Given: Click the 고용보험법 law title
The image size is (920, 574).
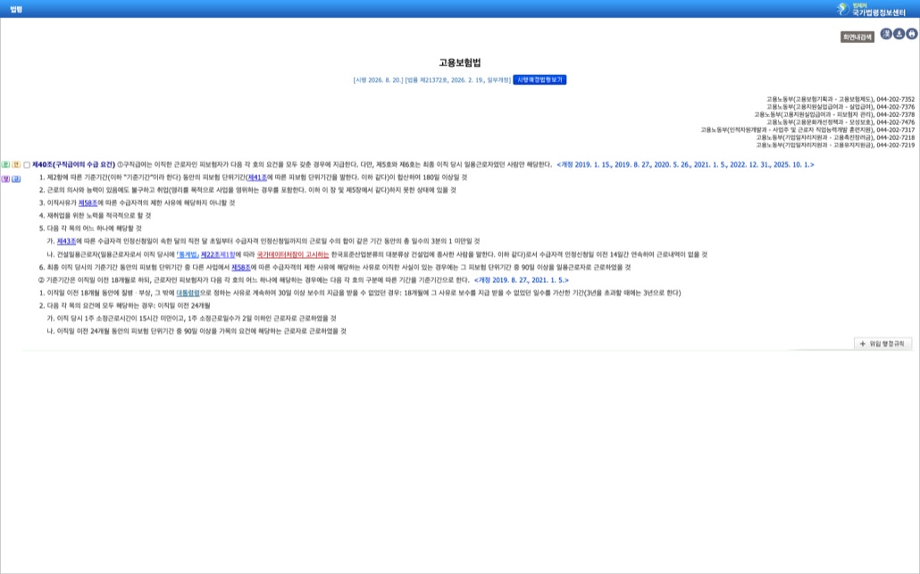Looking at the screenshot, I should point(459,62).
